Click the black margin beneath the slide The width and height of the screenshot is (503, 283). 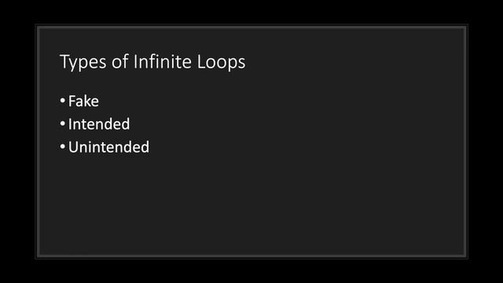pos(251,271)
